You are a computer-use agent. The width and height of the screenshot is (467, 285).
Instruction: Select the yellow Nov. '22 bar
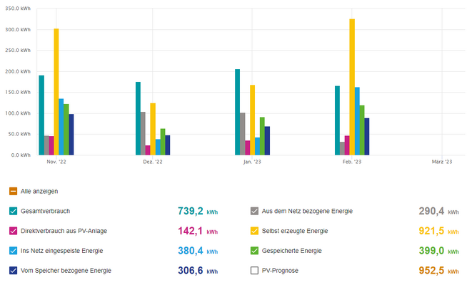(x=56, y=92)
